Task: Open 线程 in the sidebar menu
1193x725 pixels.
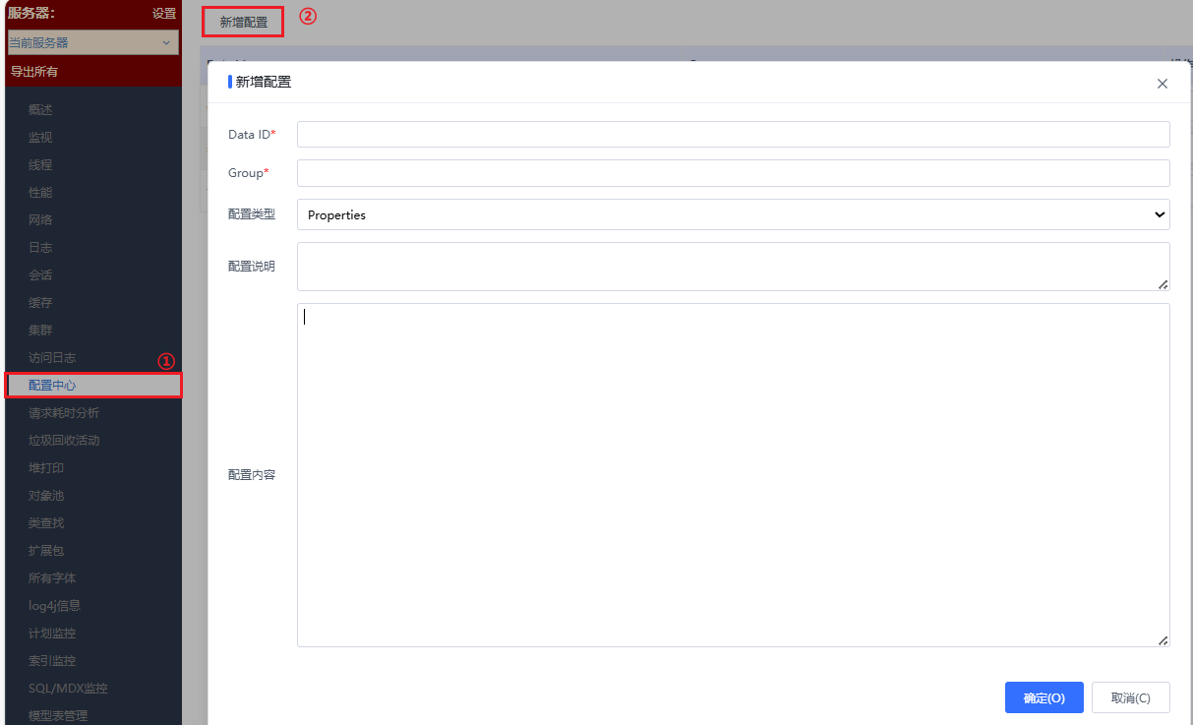Action: coord(40,165)
